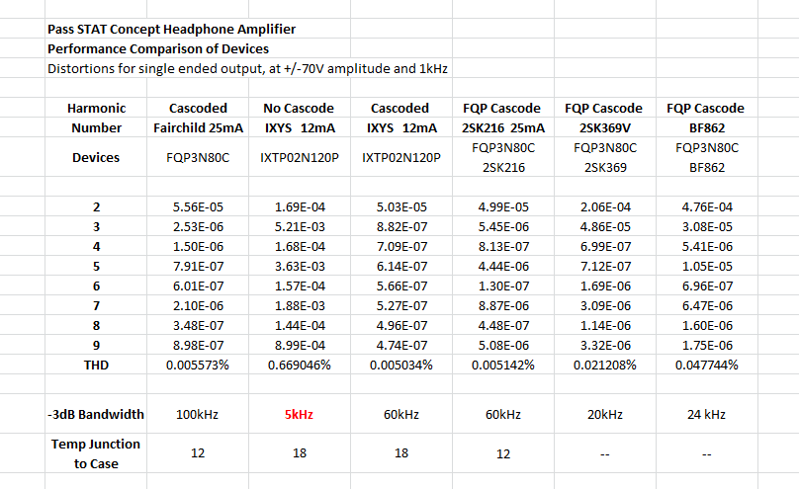The width and height of the screenshot is (799, 489).
Task: Click the '1.69E-04' value cell
Action: coord(300,207)
